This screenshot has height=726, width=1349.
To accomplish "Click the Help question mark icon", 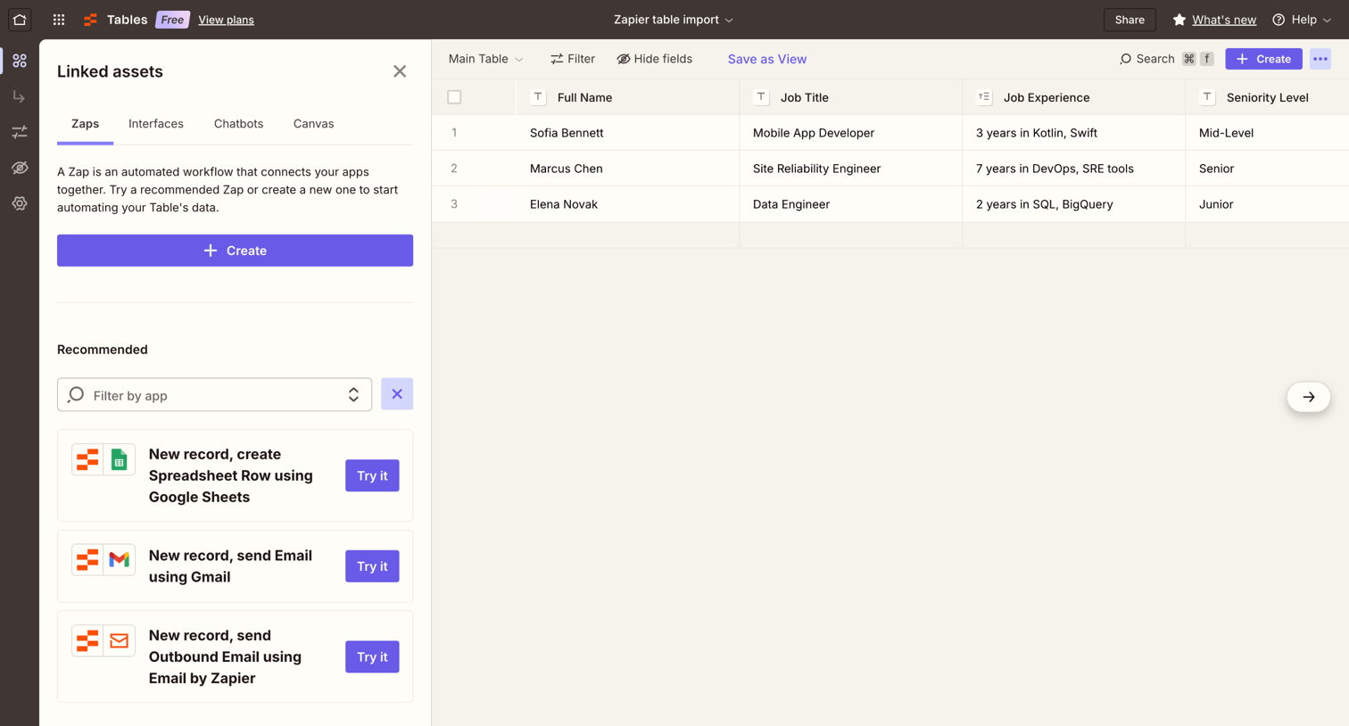I will click(1279, 20).
